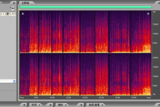
Task: Click the 25:00 mark on time ruler
Action: (101, 98)
